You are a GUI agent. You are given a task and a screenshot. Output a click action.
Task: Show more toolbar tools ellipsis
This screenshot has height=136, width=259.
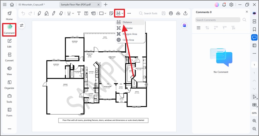[x=129, y=13]
